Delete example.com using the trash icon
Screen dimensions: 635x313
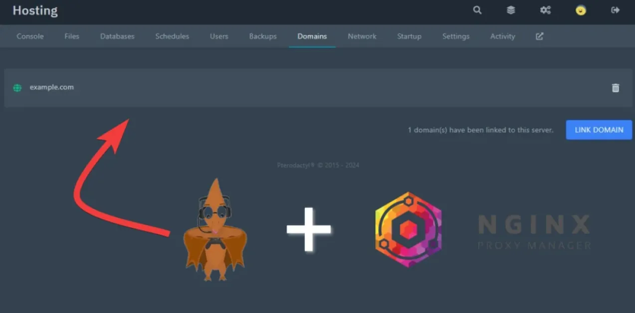[x=616, y=88]
